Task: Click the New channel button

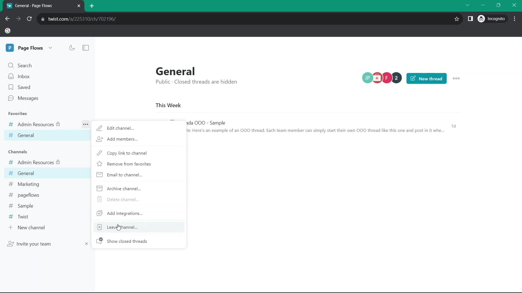Action: pos(31,228)
